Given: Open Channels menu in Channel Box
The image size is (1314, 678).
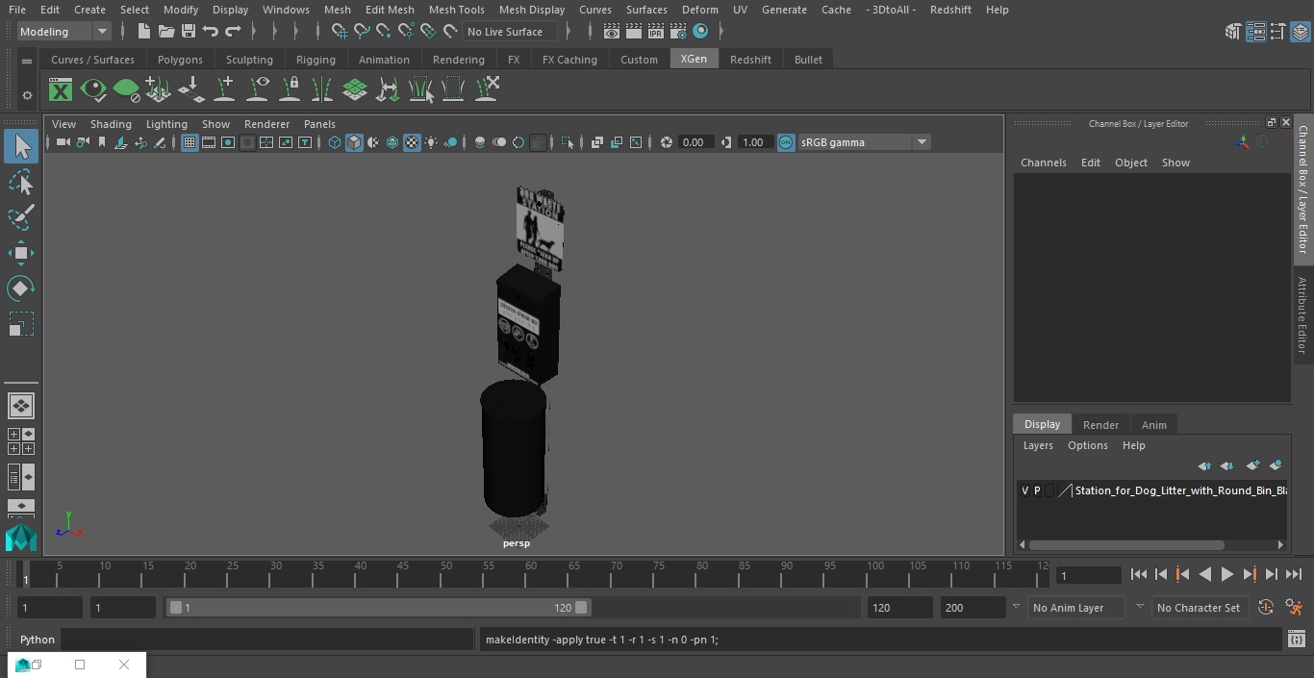Looking at the screenshot, I should point(1044,163).
